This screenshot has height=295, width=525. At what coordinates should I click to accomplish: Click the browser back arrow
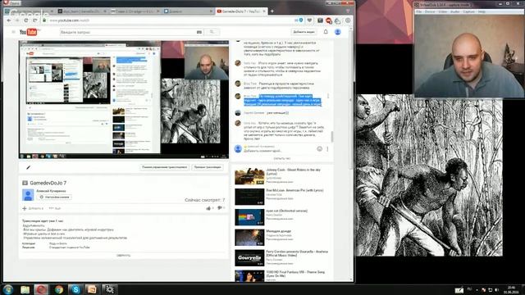pyautogui.click(x=9, y=20)
